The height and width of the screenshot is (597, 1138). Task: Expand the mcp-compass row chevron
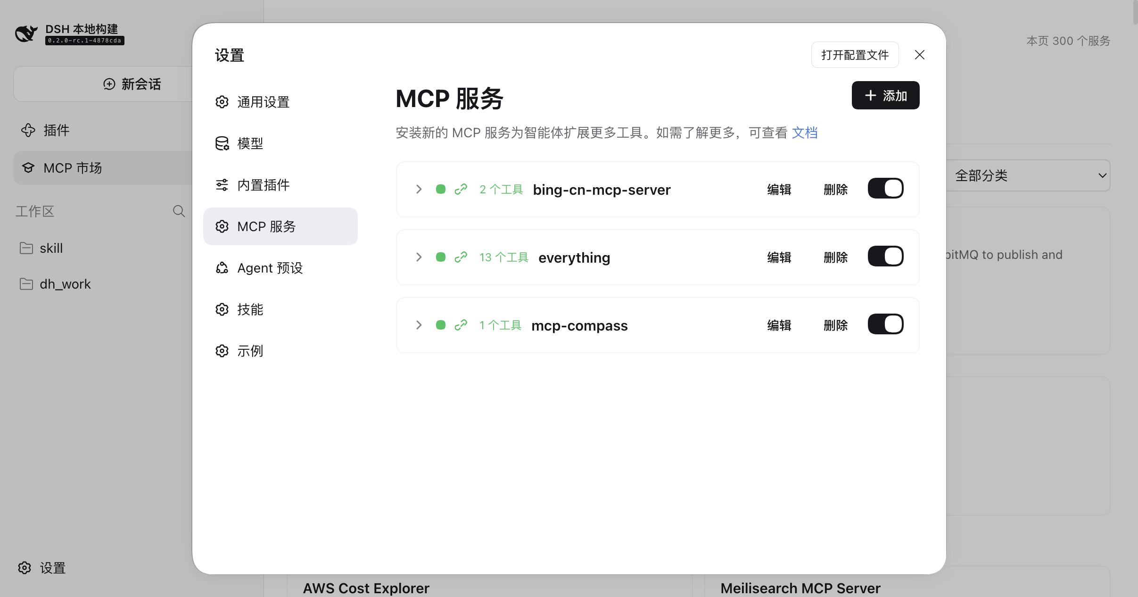(419, 325)
